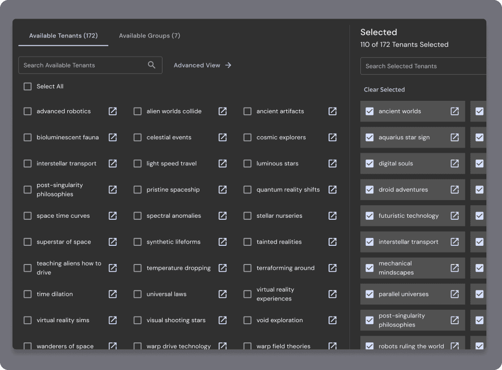Open selected ancient worlds link icon
This screenshot has height=370, width=502.
click(455, 111)
